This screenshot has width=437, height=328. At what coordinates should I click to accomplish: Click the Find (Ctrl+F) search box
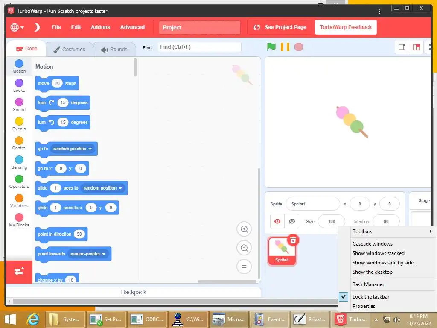click(x=200, y=47)
